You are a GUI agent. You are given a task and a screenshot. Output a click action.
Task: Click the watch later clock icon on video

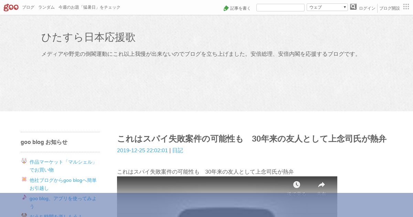[297, 185]
